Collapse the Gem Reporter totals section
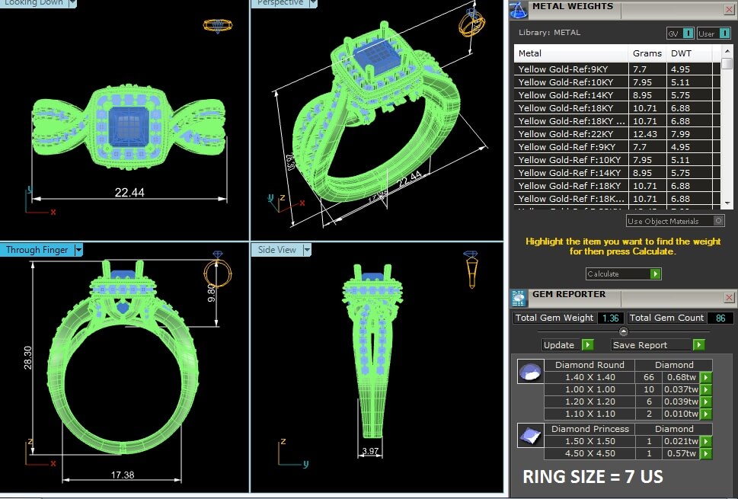Image resolution: width=738 pixels, height=499 pixels. tap(623, 331)
